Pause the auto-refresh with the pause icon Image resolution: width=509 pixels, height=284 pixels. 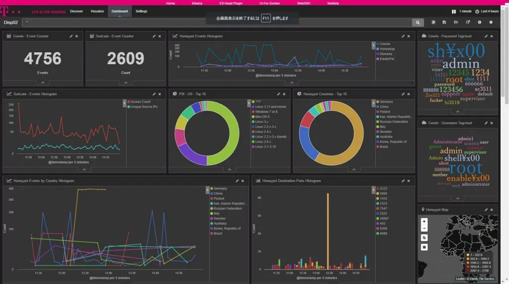[453, 11]
